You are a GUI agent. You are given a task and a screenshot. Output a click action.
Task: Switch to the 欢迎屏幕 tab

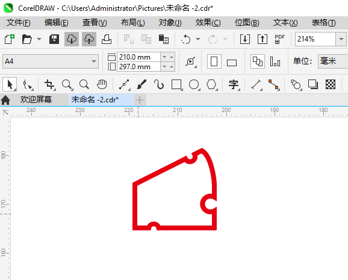36,100
